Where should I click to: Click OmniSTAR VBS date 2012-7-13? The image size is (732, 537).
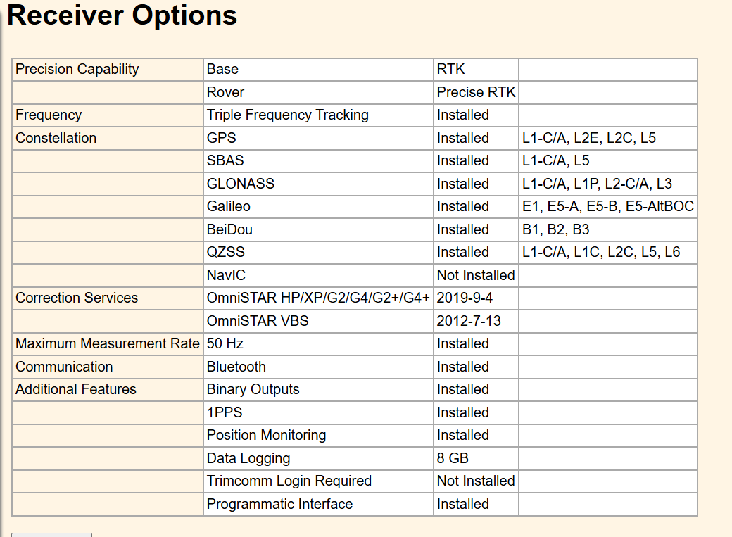(x=469, y=321)
